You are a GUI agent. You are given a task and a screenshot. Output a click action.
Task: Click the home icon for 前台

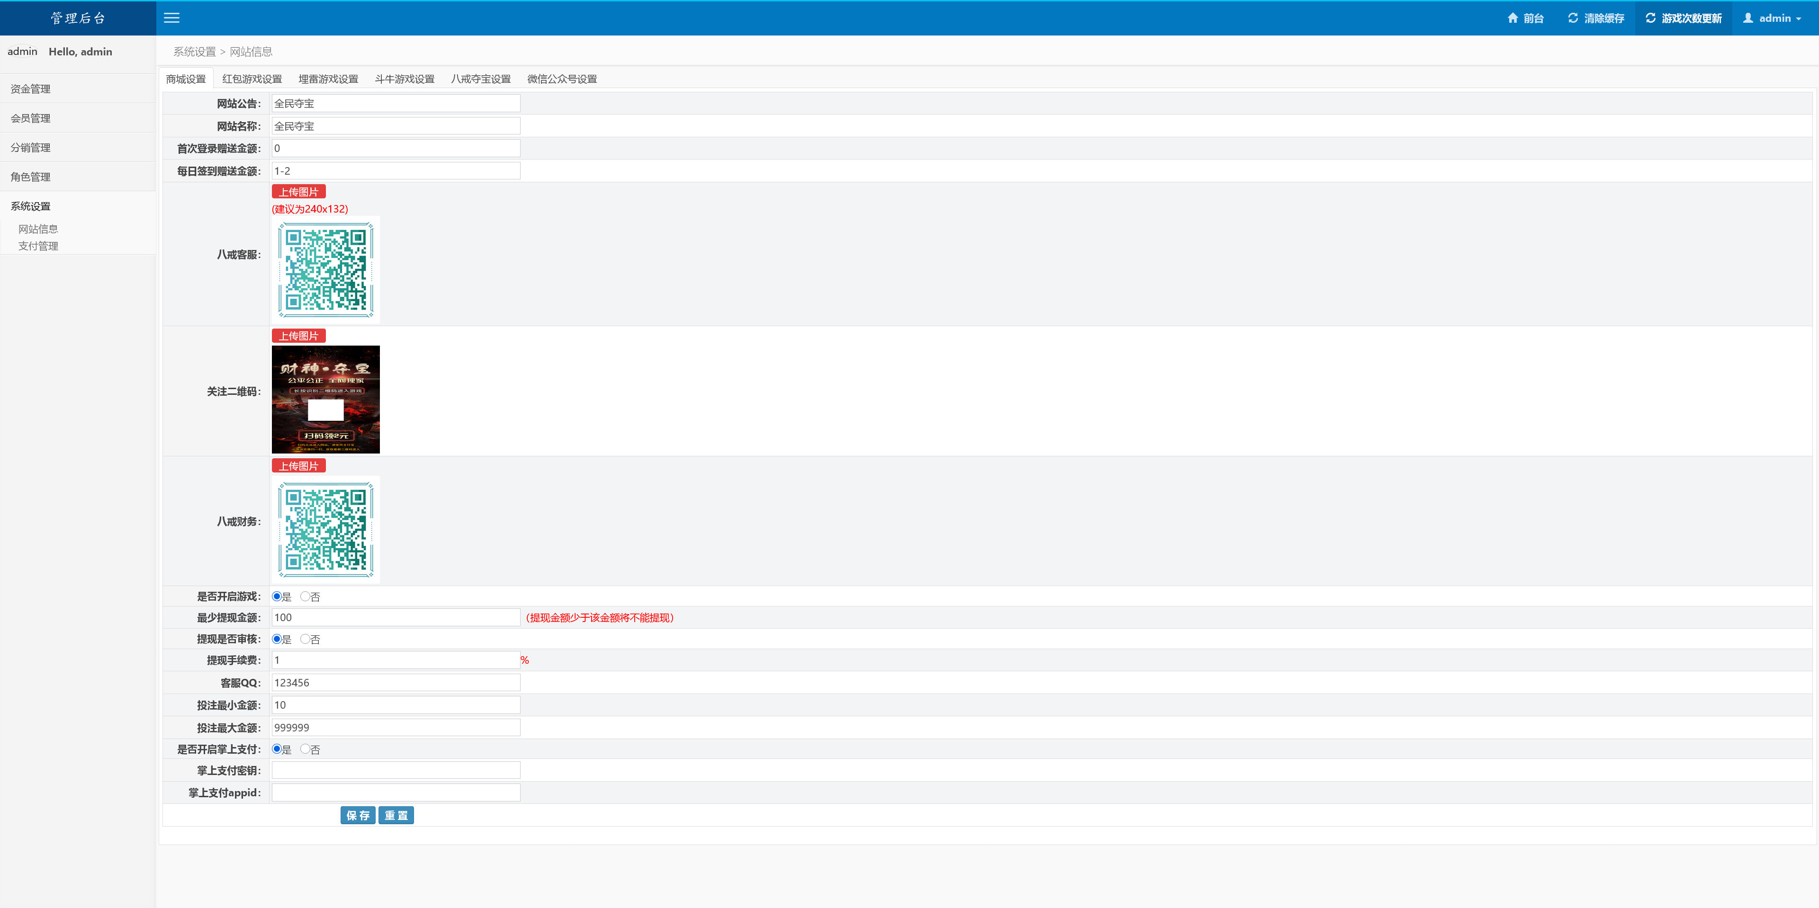(1512, 18)
